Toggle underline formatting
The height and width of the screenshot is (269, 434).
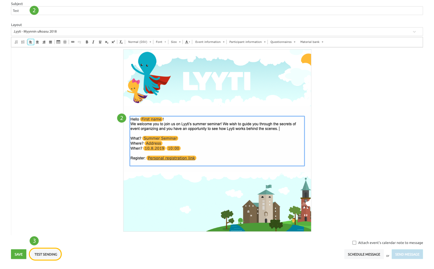pos(100,42)
